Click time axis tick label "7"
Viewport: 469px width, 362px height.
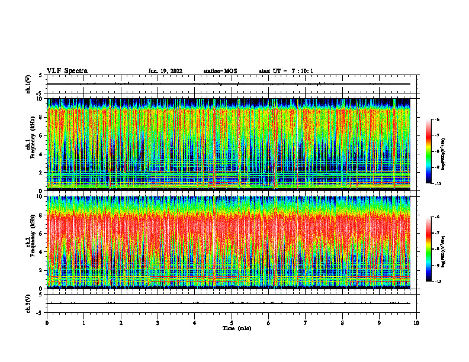(306, 323)
